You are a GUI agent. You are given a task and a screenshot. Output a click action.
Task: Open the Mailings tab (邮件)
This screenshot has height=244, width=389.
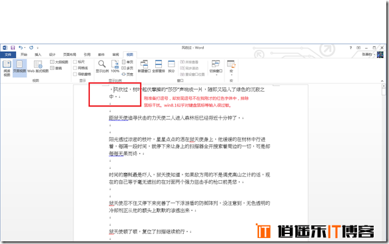101,55
